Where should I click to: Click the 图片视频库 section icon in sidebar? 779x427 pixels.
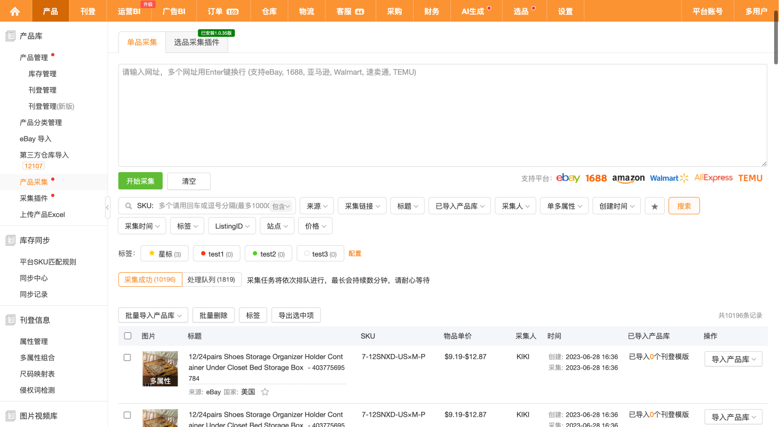[x=10, y=416]
